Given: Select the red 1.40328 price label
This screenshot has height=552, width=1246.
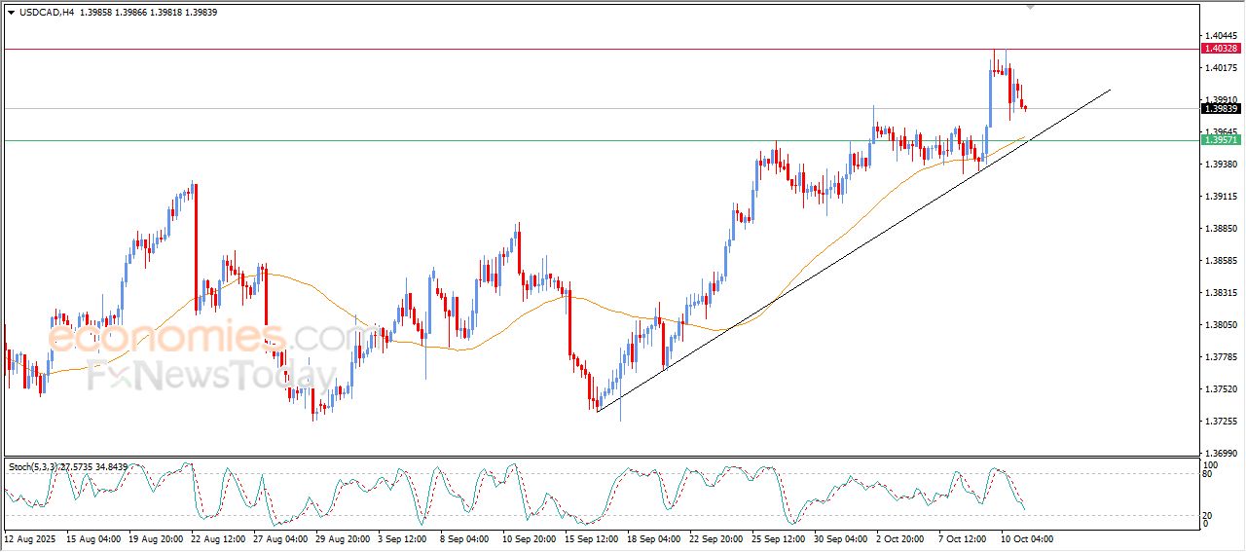Looking at the screenshot, I should (x=1220, y=49).
